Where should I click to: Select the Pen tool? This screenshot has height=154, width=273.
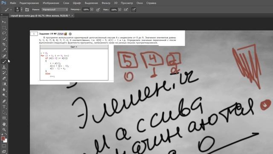click(4, 101)
